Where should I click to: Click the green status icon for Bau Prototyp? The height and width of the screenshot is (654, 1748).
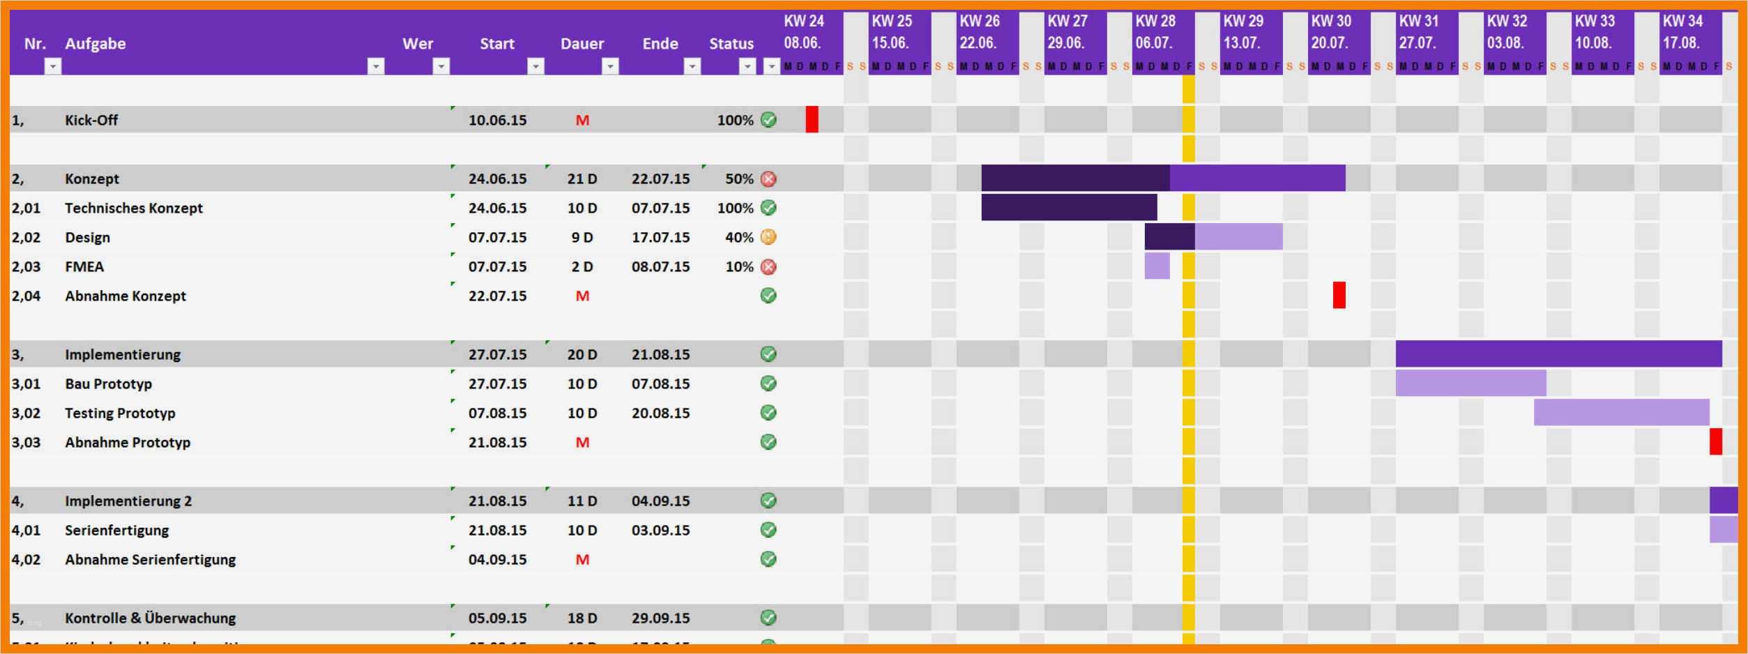tap(768, 383)
